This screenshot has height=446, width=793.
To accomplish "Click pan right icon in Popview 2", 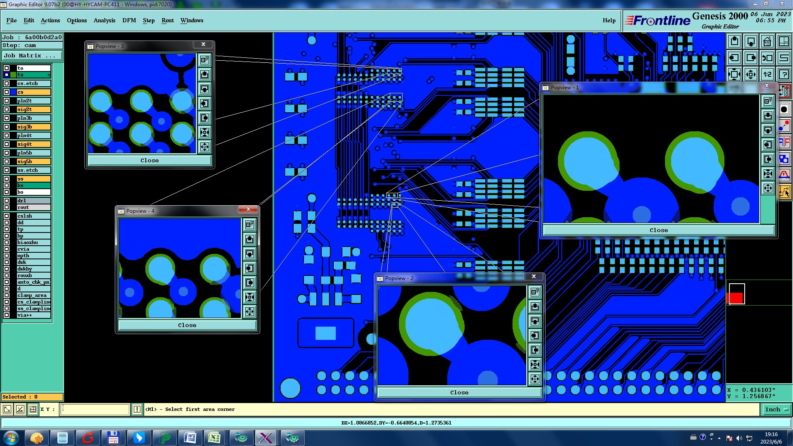I will (x=535, y=350).
